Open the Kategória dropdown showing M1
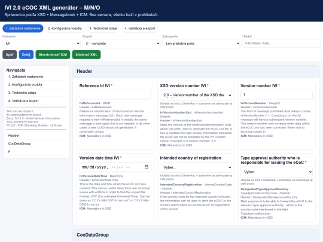Viewport: 323px width, 242px height. pyautogui.click(x=41, y=44)
